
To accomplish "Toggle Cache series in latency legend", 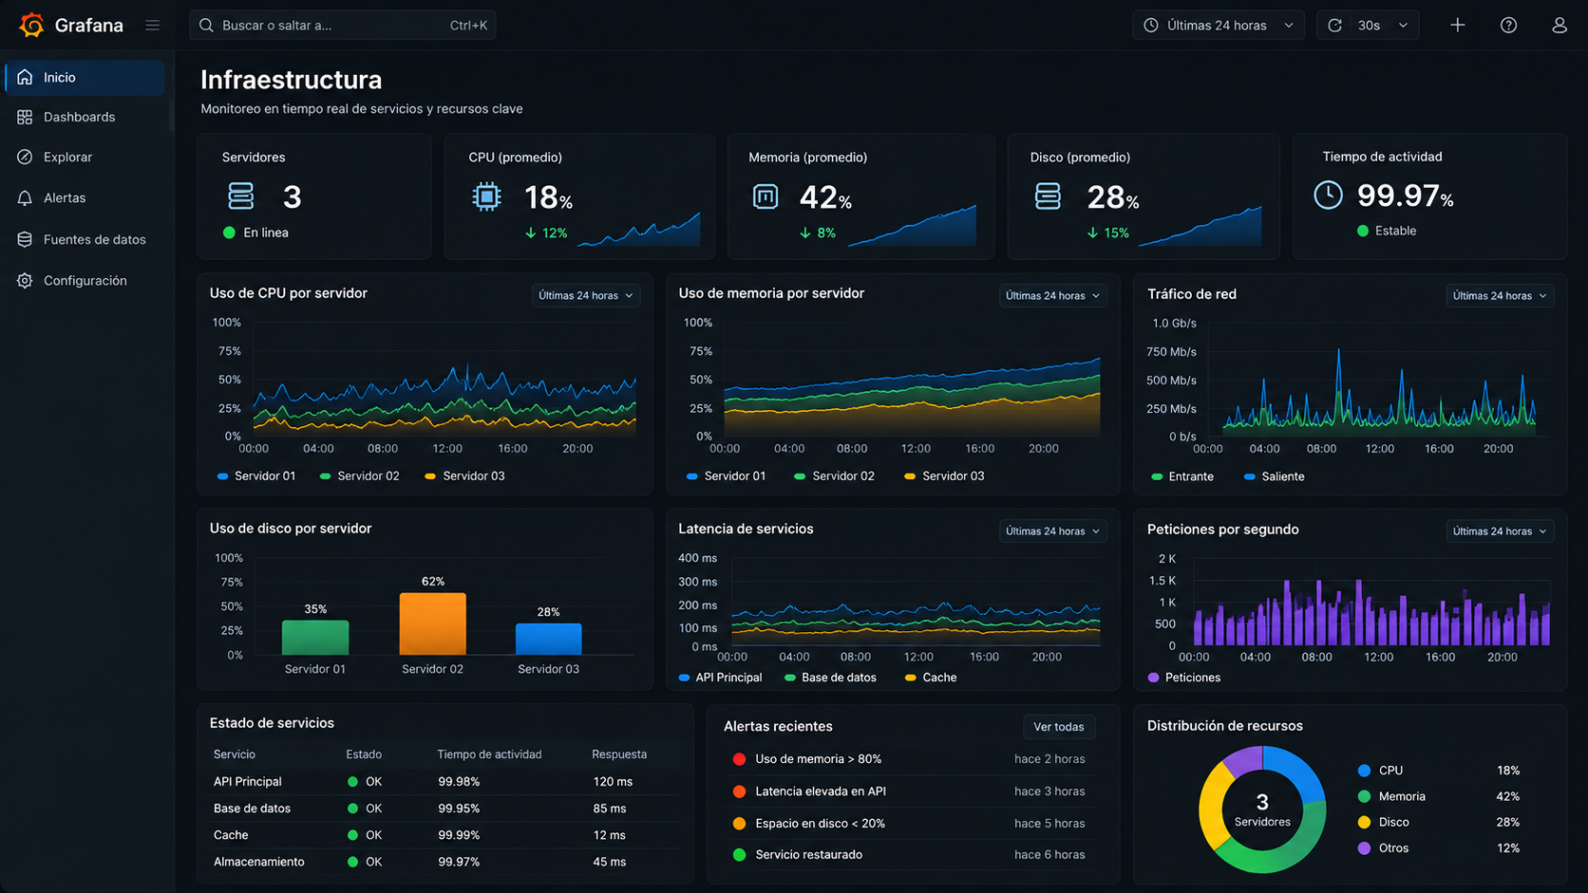I will pyautogui.click(x=931, y=678).
